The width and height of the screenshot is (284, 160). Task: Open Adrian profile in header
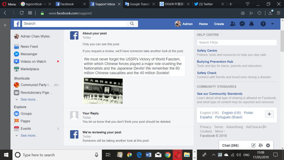(x=184, y=24)
